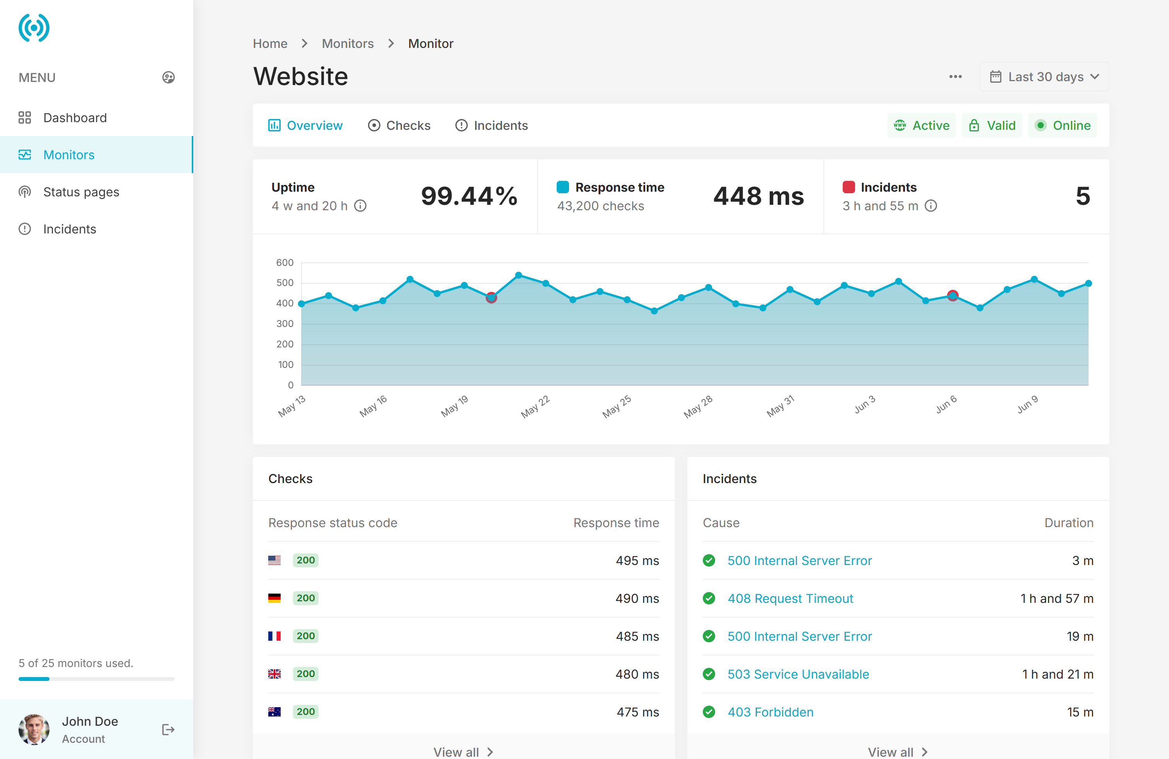Click the monitors usage progress bar

point(96,679)
